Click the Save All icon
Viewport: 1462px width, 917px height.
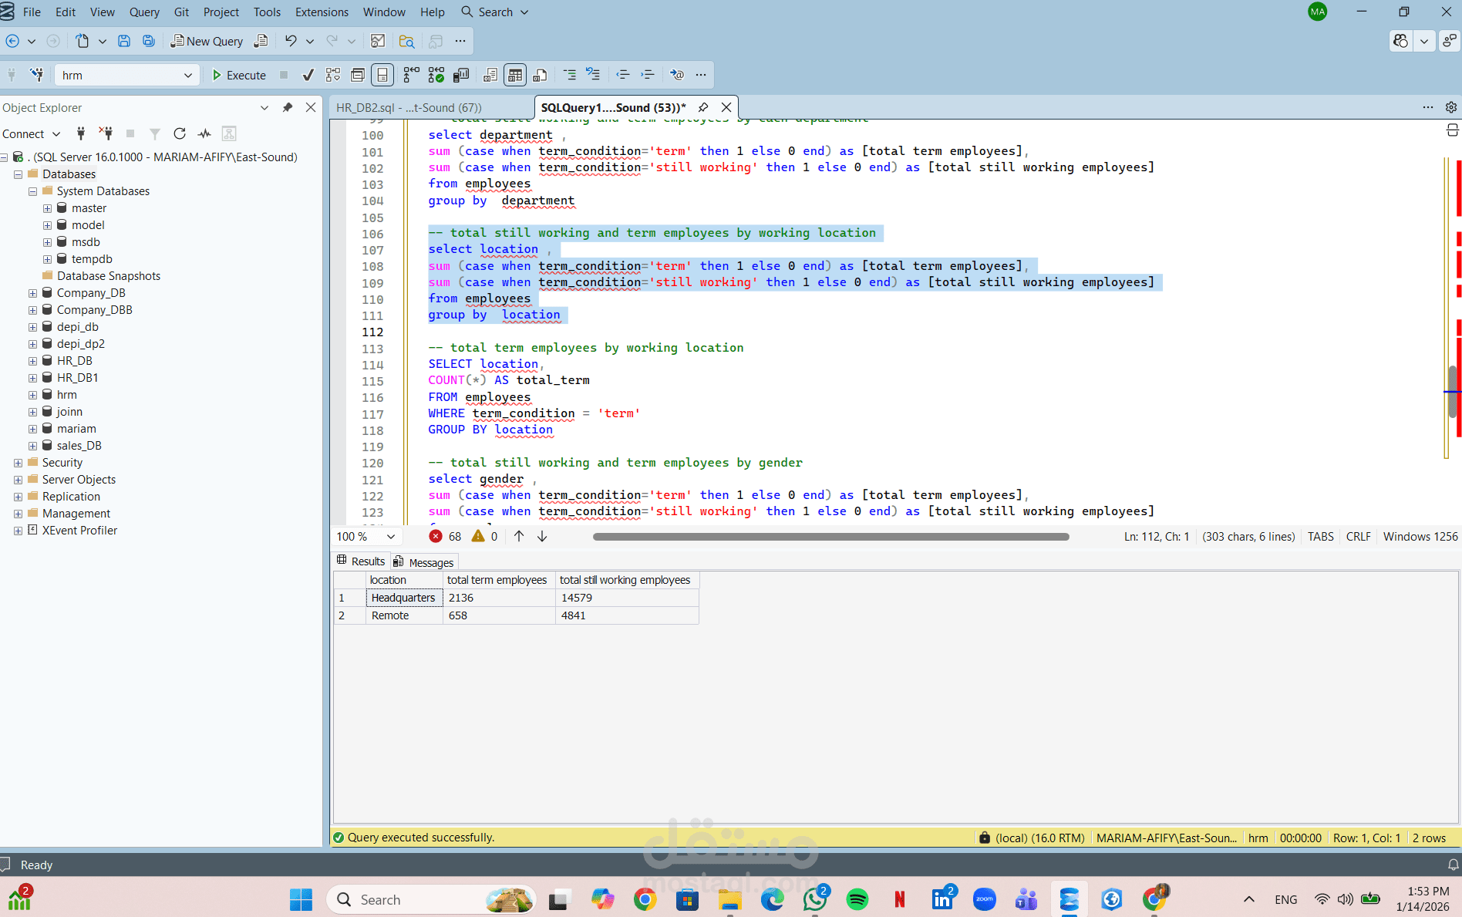[x=149, y=42]
